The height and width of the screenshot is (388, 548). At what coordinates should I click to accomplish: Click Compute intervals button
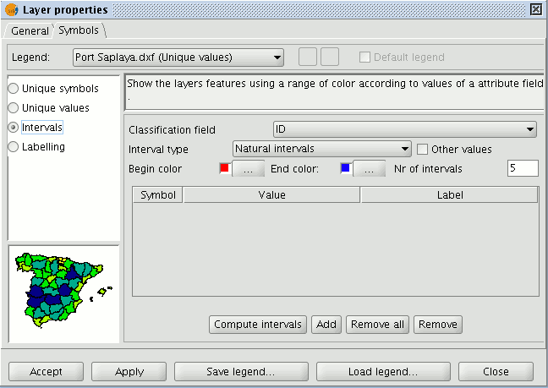[x=258, y=325]
